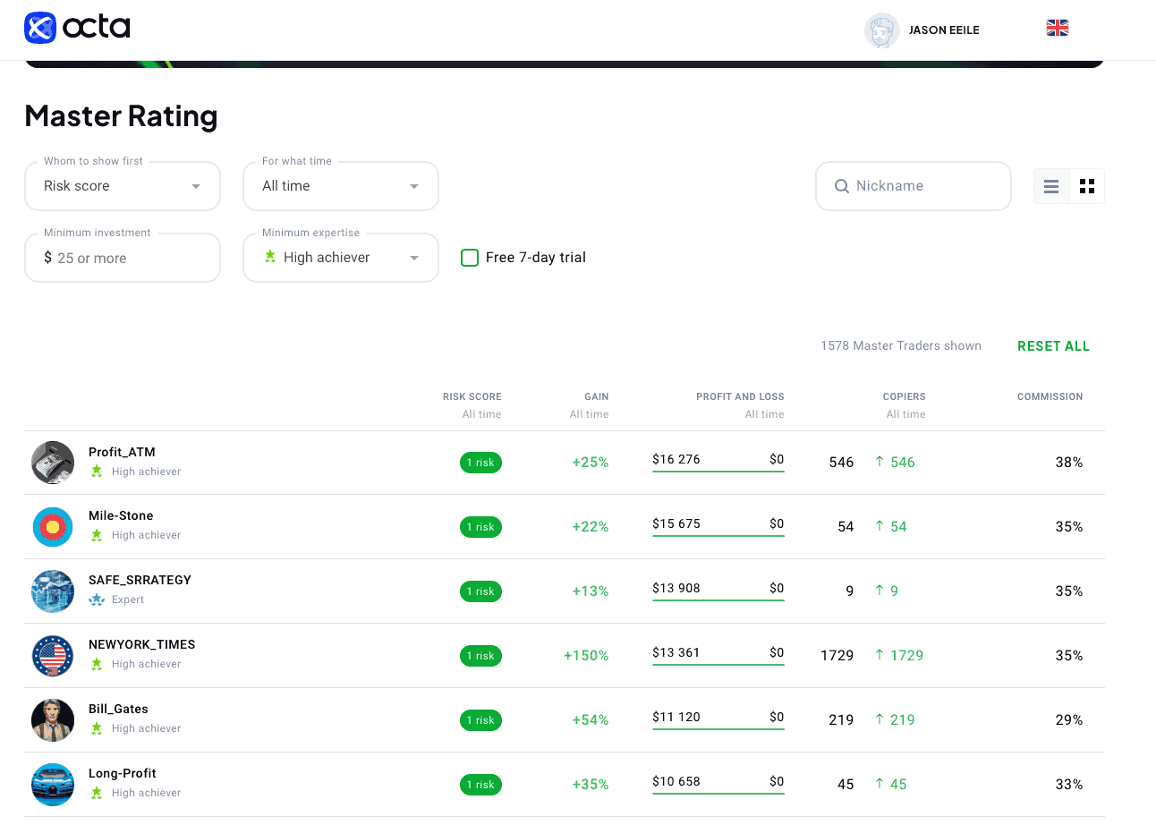Click the British flag language selector

[1057, 28]
